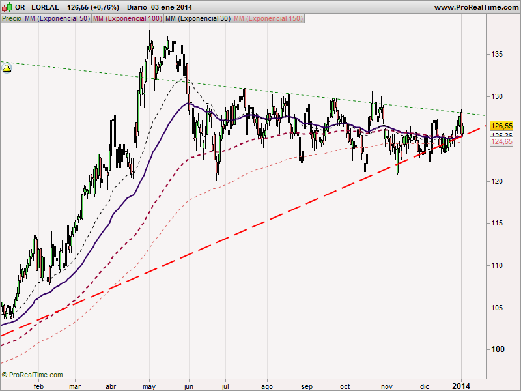Click the 126,55 (+0,76%) quote in the title

coord(93,7)
